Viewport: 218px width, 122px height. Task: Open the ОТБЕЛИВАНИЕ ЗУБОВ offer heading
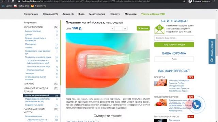[x=166, y=97]
